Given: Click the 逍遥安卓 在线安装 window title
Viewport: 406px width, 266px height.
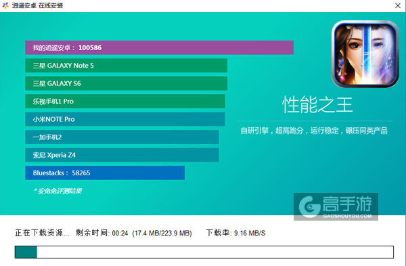Looking at the screenshot, I should point(37,5).
